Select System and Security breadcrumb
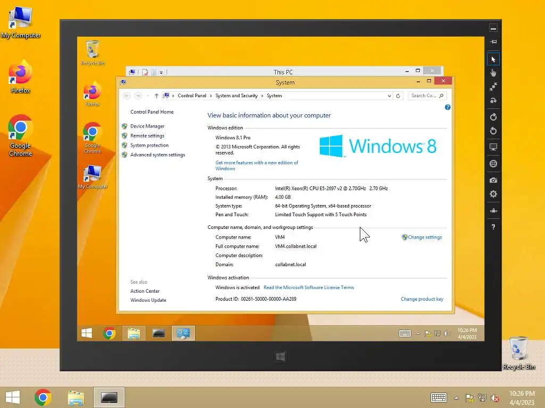Screen dimensions: 545x408 pyautogui.click(x=236, y=96)
